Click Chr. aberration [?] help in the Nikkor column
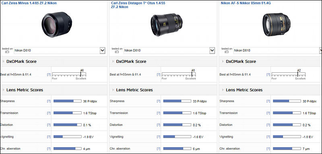 point(268,149)
